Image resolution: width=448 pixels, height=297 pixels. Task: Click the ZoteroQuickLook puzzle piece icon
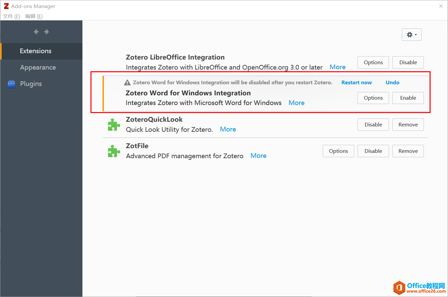[x=114, y=125]
